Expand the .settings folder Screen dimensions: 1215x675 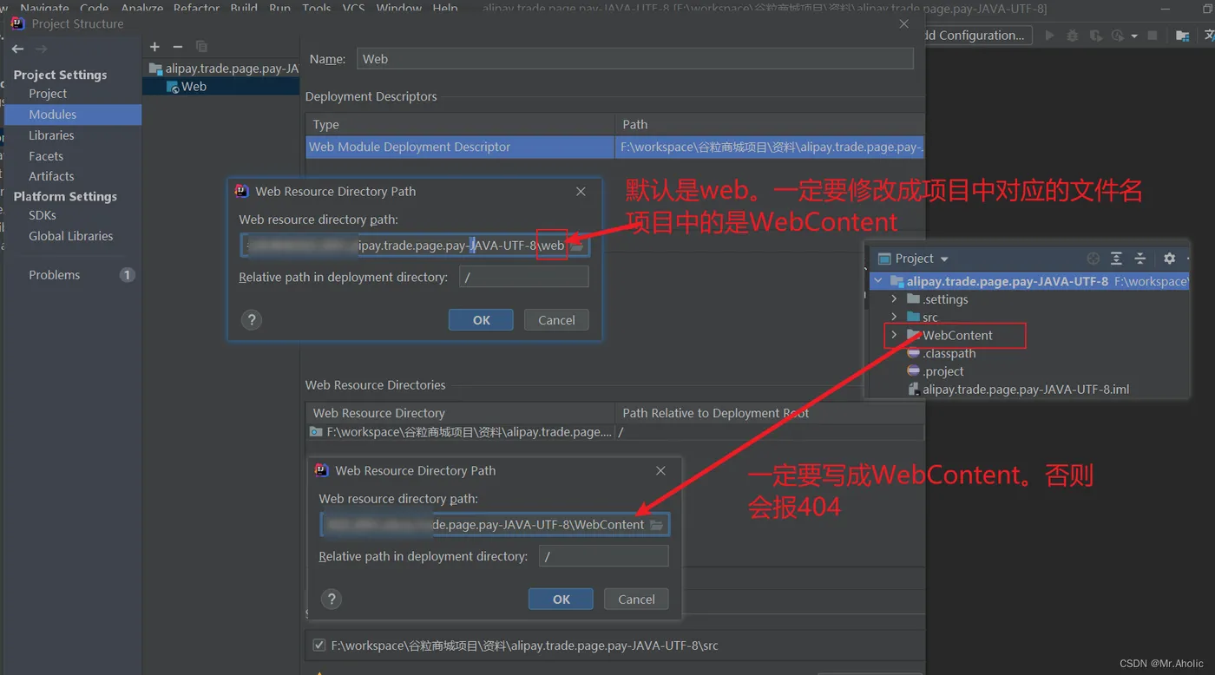pyautogui.click(x=894, y=299)
